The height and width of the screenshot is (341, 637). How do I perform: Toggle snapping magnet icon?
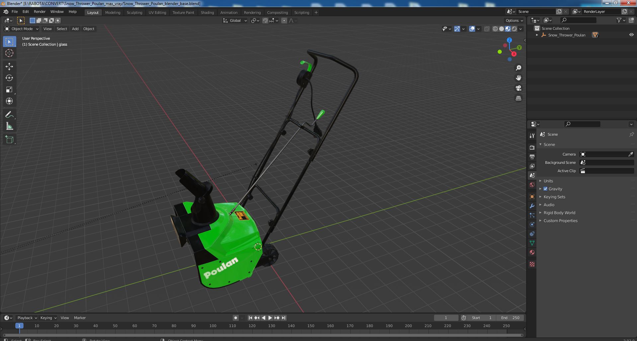tap(265, 21)
